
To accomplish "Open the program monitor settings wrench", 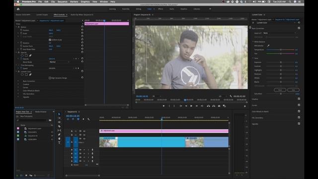I will coord(231,96).
